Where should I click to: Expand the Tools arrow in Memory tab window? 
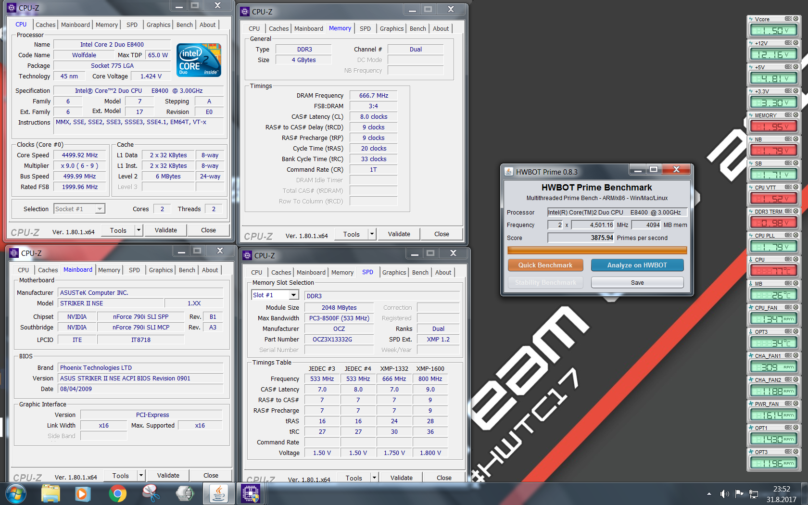tap(372, 234)
